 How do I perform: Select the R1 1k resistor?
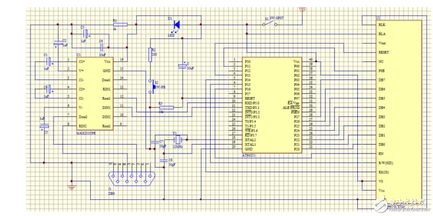pyautogui.click(x=120, y=24)
